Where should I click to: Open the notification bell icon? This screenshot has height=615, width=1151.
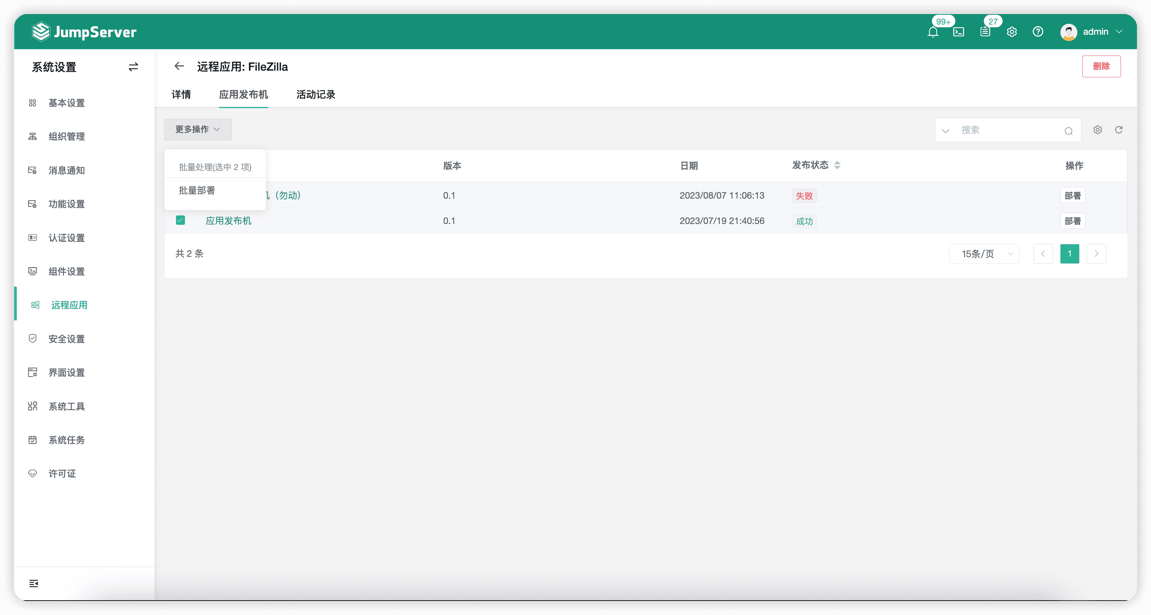933,32
